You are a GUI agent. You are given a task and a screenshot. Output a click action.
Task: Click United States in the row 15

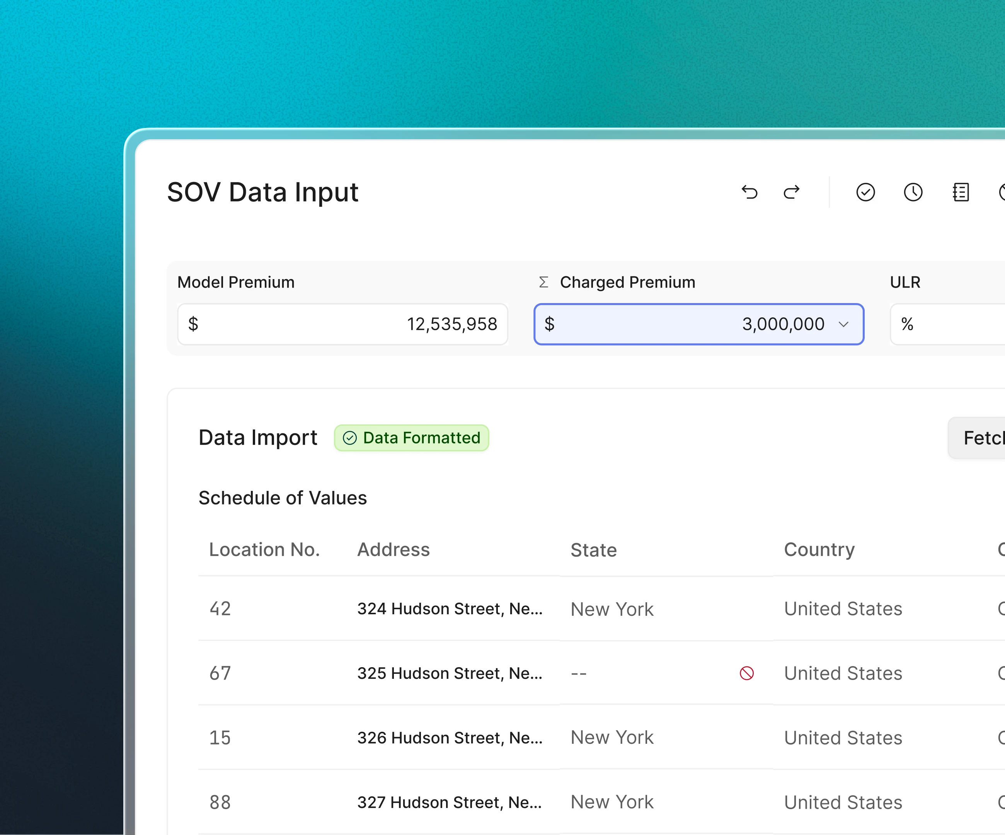click(843, 738)
